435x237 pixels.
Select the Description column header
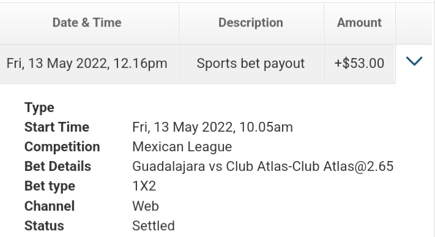click(251, 23)
